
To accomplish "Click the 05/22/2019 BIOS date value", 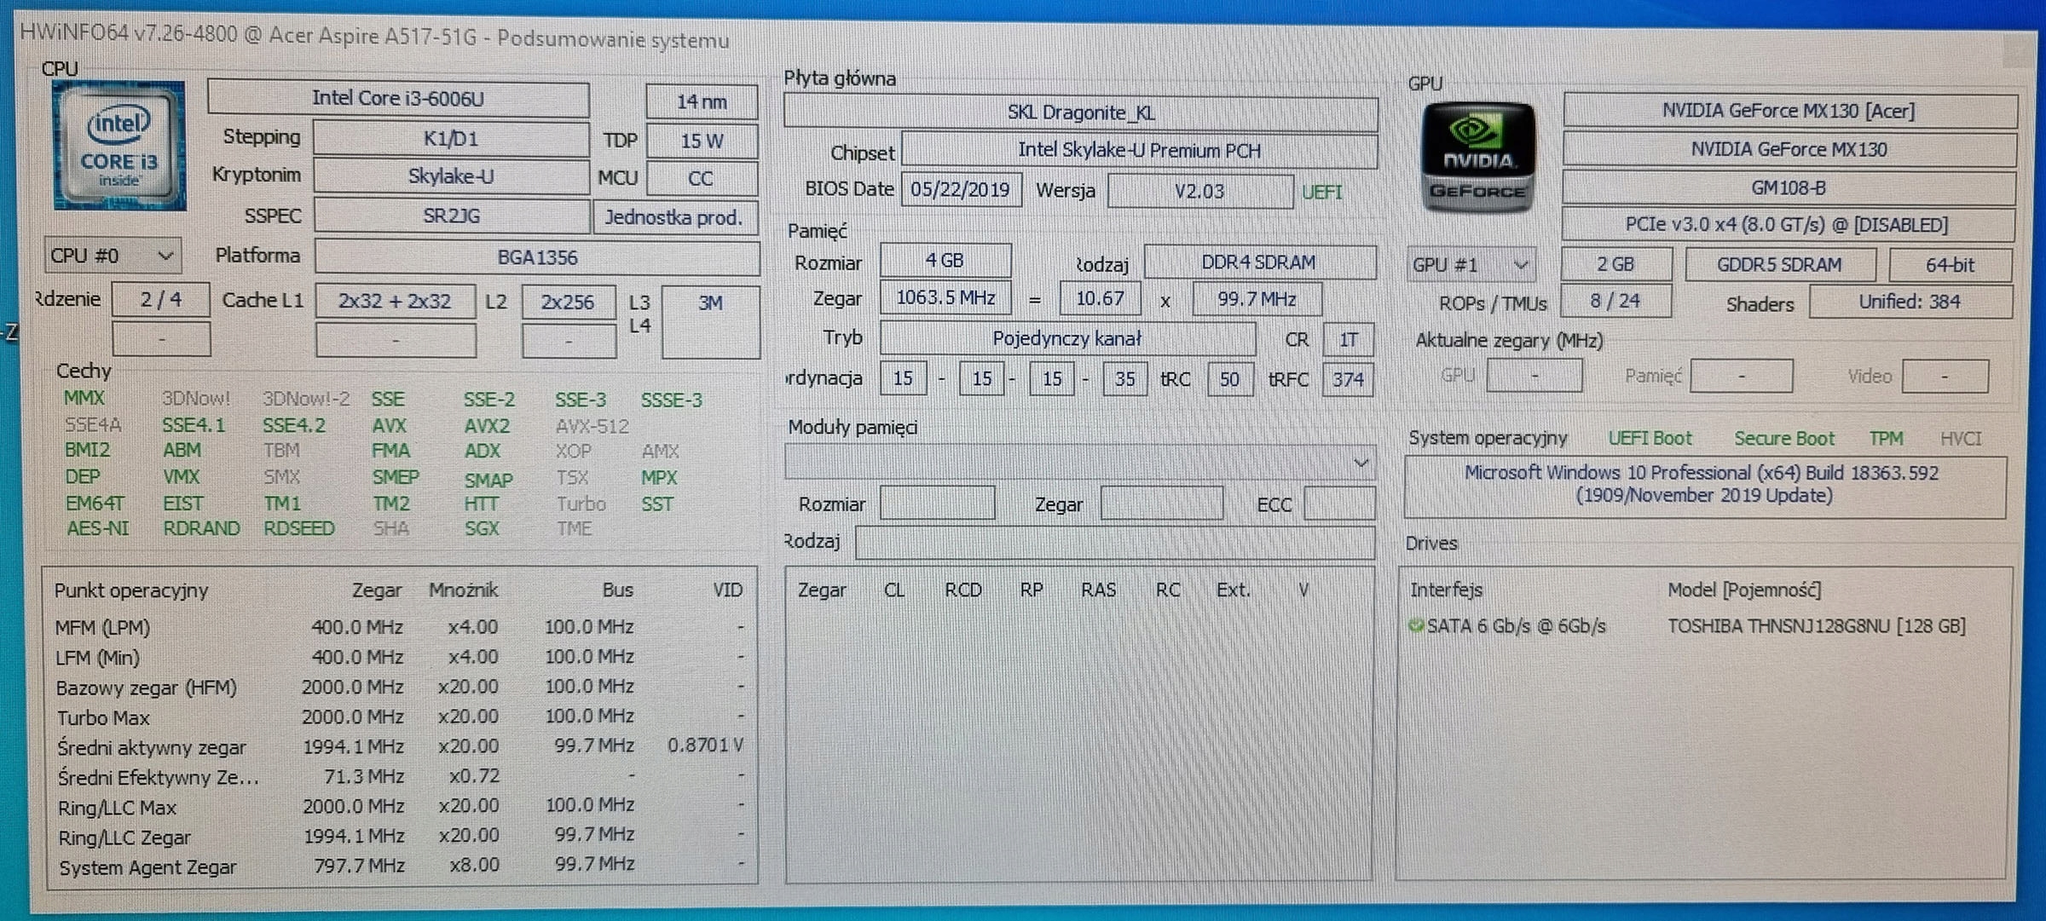I will point(961,189).
